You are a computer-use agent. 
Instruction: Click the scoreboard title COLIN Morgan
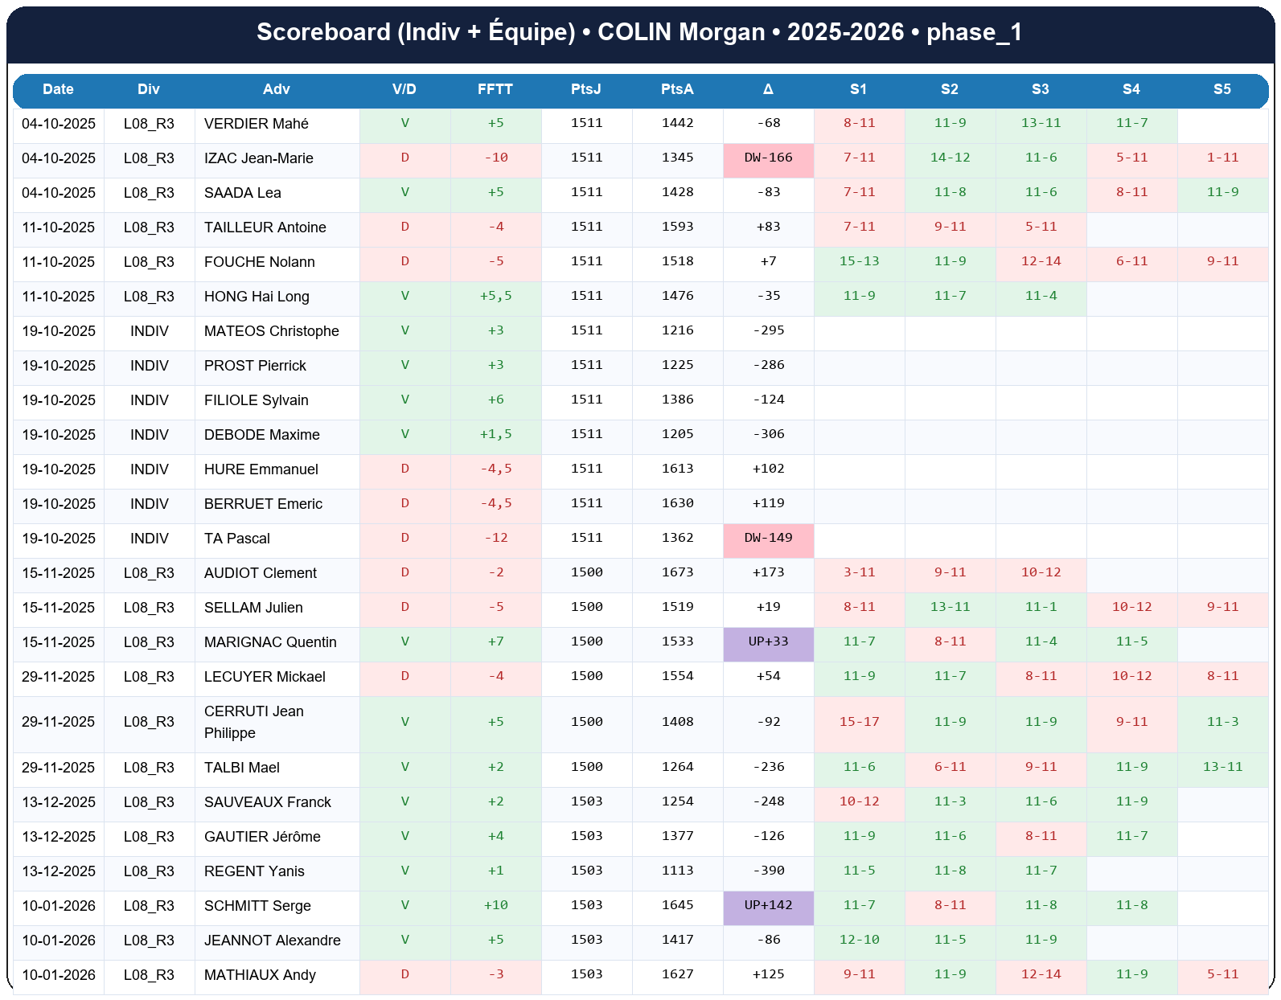639,32
